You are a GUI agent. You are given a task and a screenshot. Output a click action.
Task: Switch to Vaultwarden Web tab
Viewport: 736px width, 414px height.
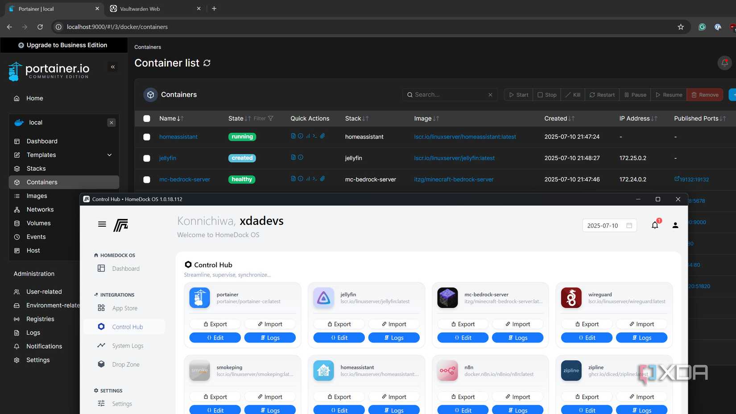[x=155, y=8]
